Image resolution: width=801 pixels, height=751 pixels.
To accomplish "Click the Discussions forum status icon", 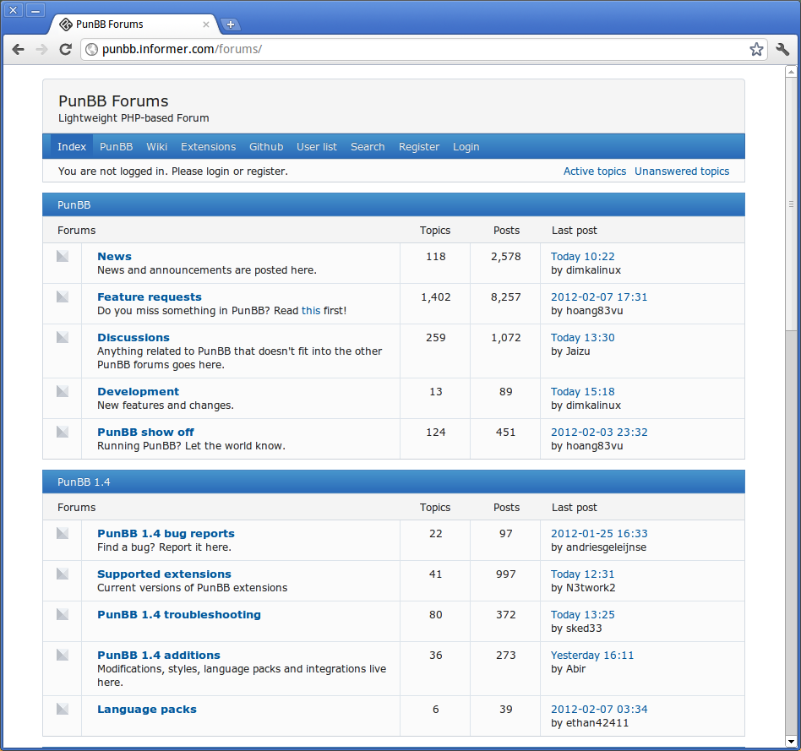I will point(63,337).
